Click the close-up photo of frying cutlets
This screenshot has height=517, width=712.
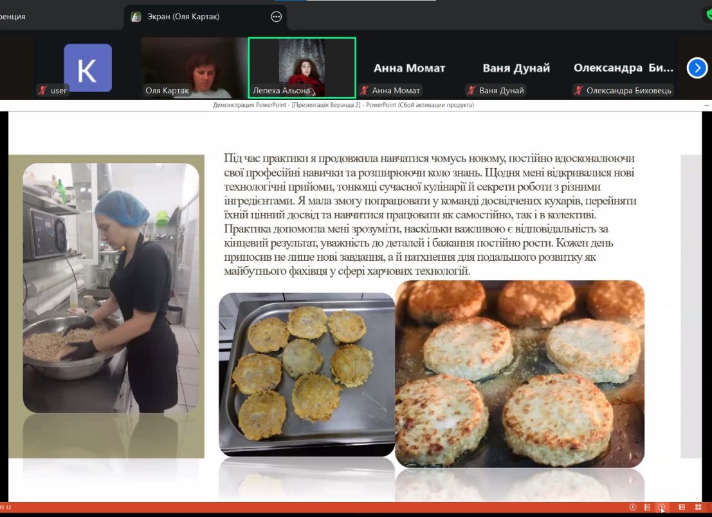[x=520, y=373]
